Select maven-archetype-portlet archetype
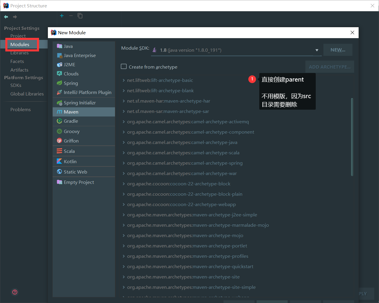 click(x=187, y=246)
